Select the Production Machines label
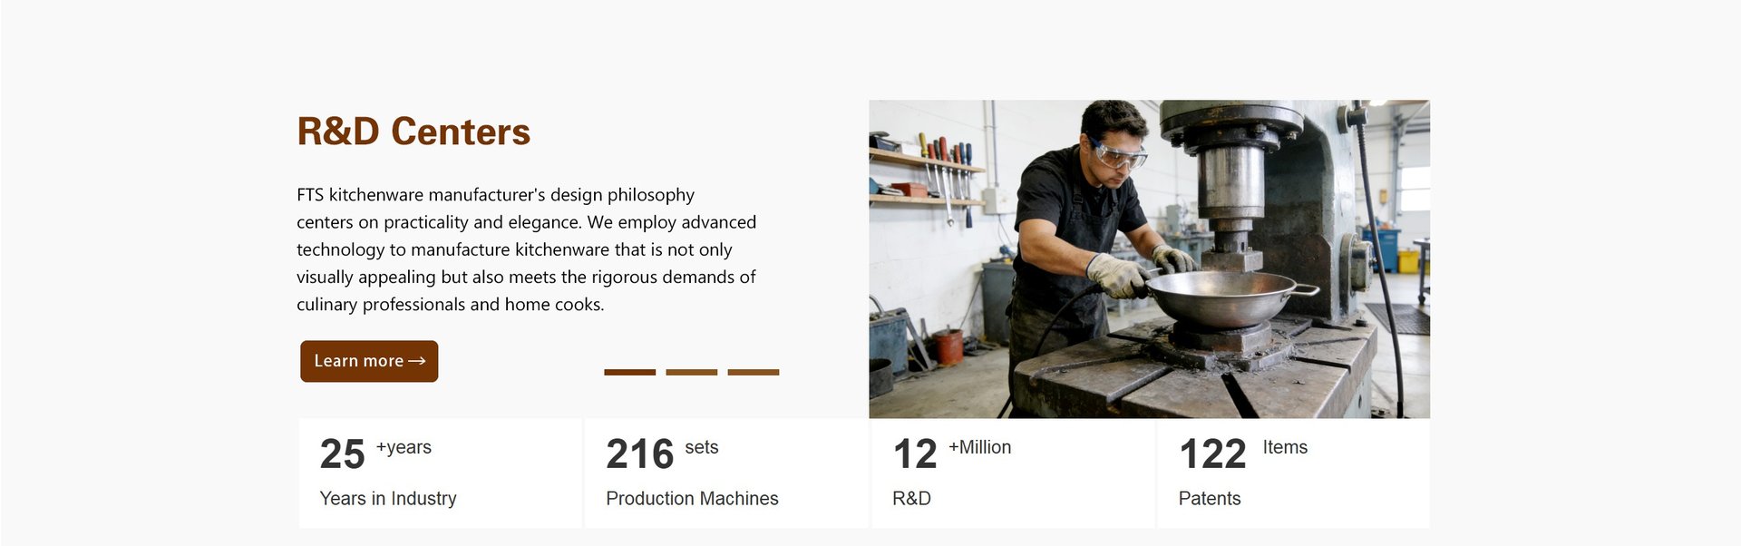 pyautogui.click(x=692, y=498)
